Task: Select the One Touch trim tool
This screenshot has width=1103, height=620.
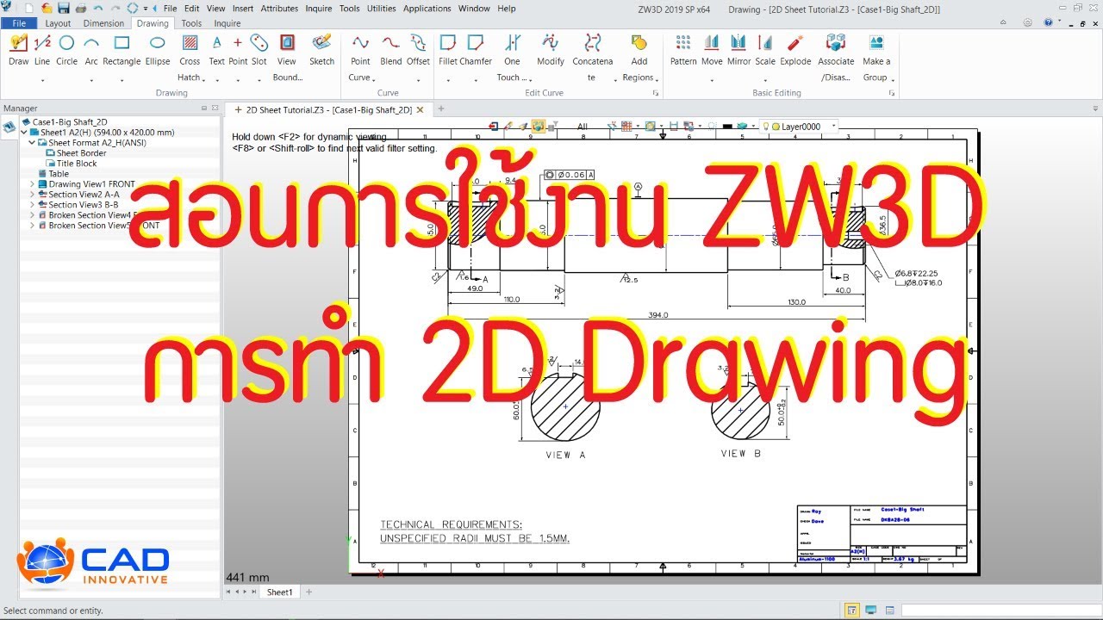Action: [x=512, y=57]
